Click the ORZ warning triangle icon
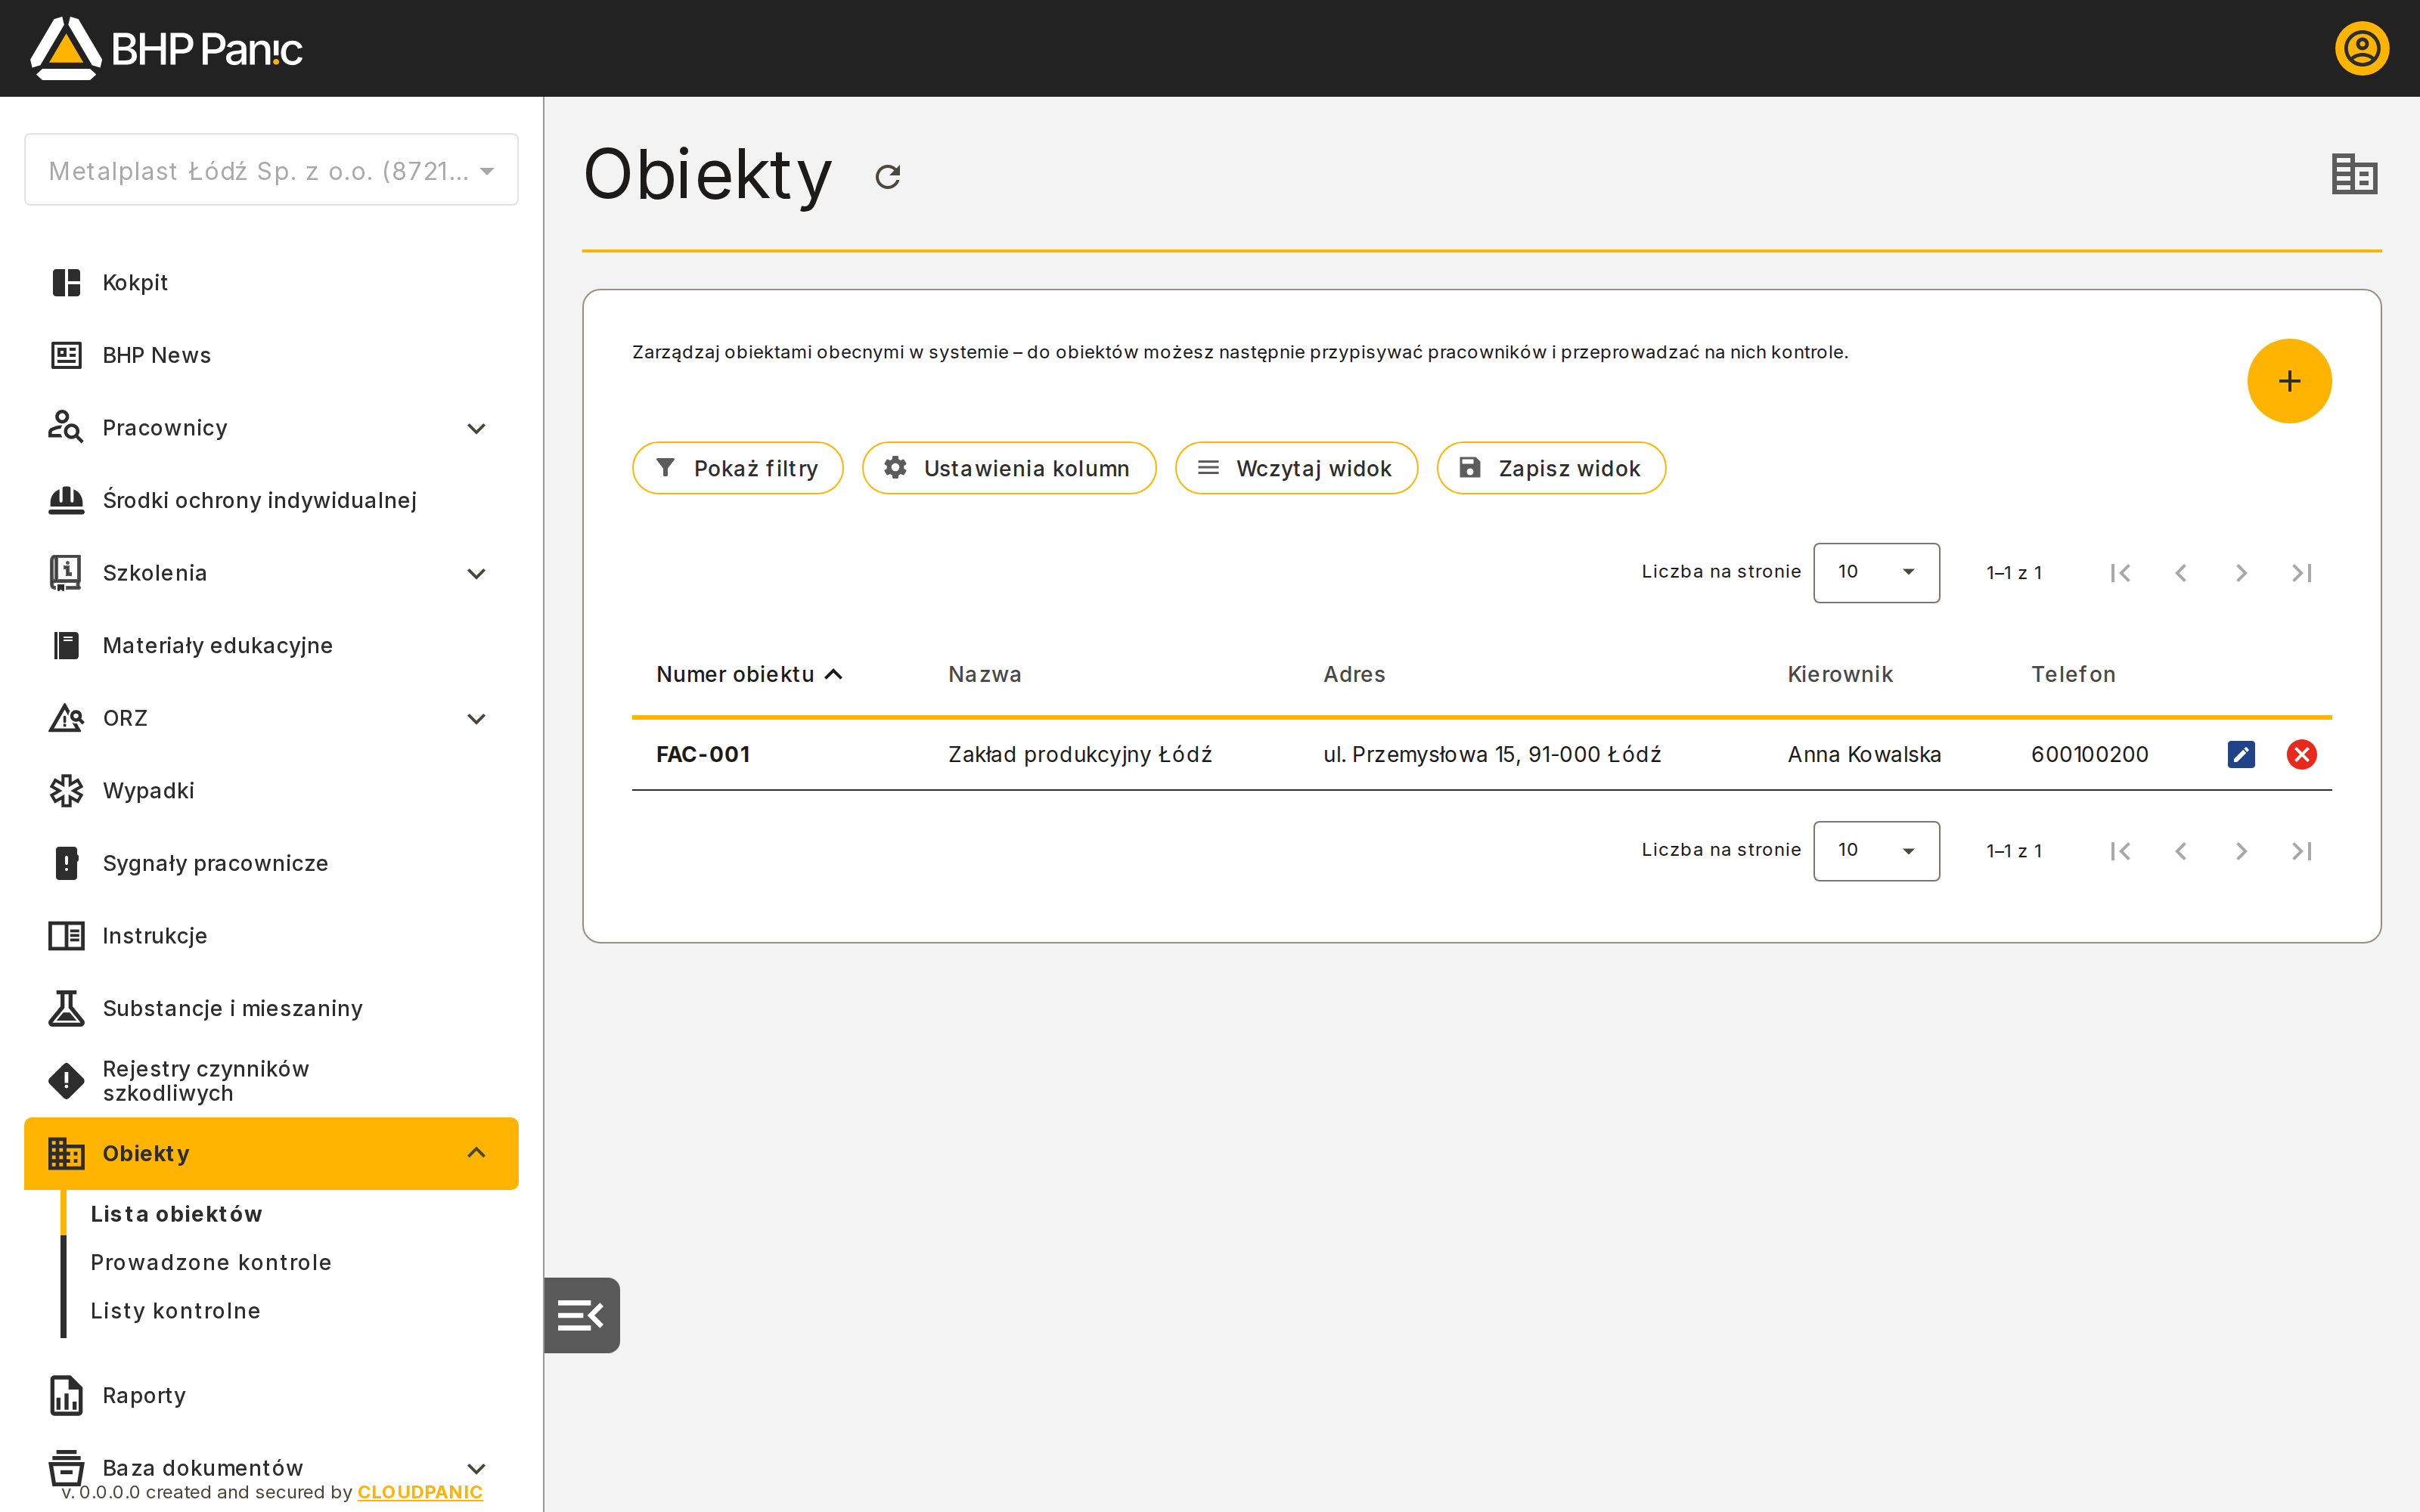The width and height of the screenshot is (2420, 1512). (x=66, y=718)
